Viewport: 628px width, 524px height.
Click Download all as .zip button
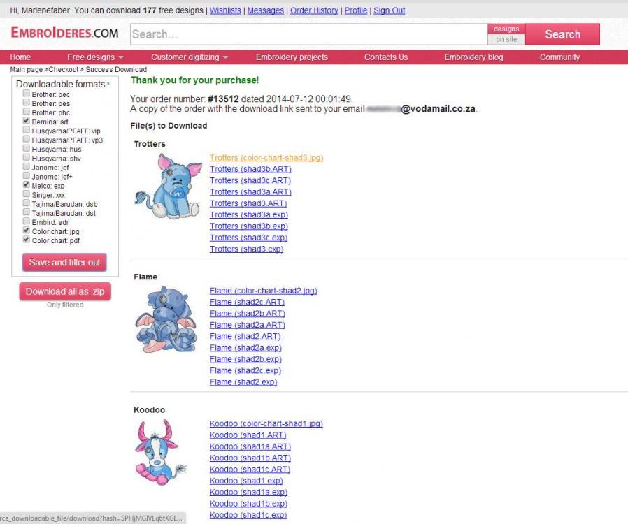click(65, 291)
